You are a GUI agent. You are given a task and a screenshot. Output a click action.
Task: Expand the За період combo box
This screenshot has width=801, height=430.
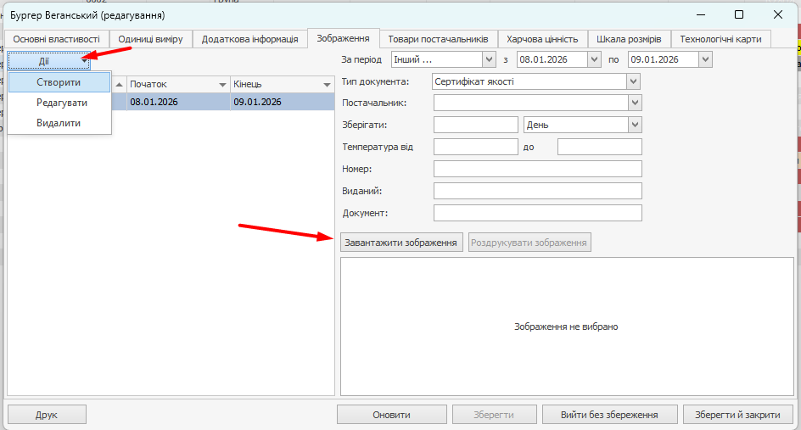[488, 59]
